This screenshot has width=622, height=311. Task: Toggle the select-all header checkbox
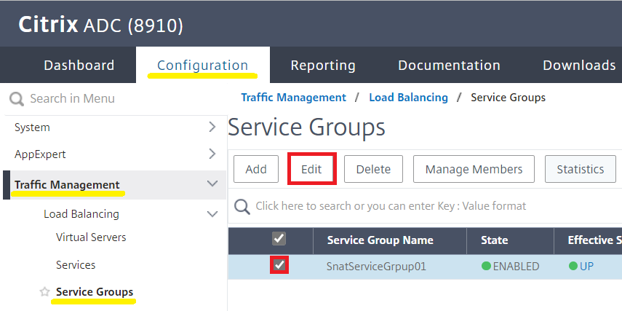pyautogui.click(x=279, y=239)
